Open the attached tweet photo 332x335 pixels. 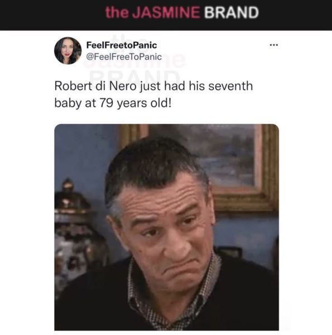(166, 227)
